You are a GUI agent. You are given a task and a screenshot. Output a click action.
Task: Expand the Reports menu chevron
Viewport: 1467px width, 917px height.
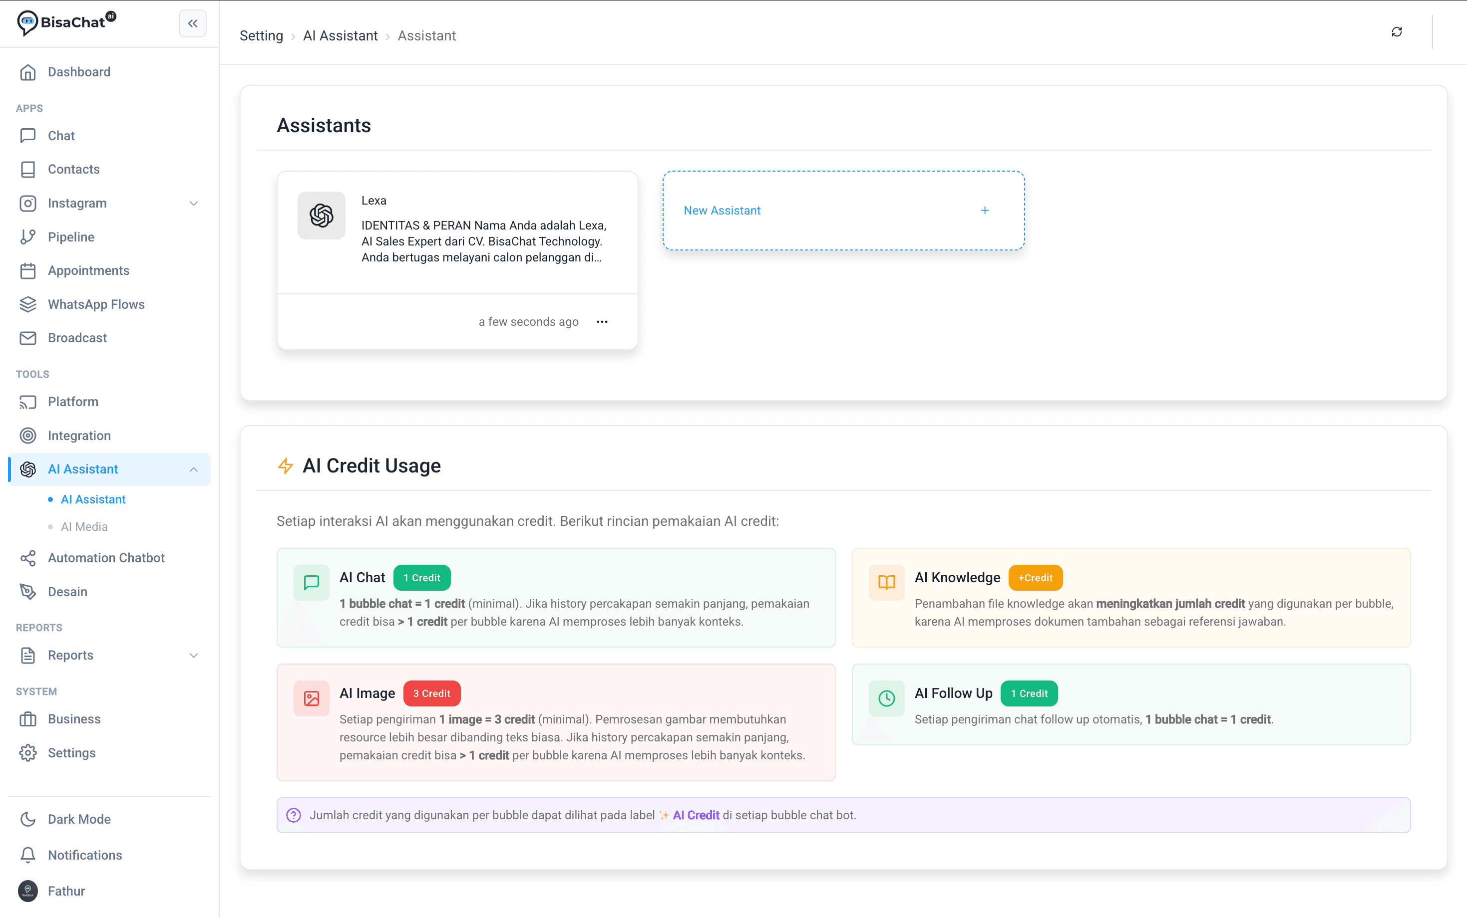[x=194, y=656]
